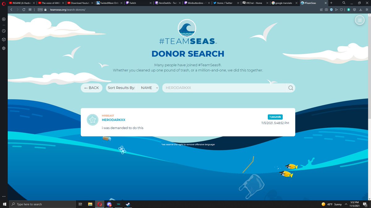Open the Sort Results By NAME dropdown
The height and width of the screenshot is (208, 371).
(148, 88)
